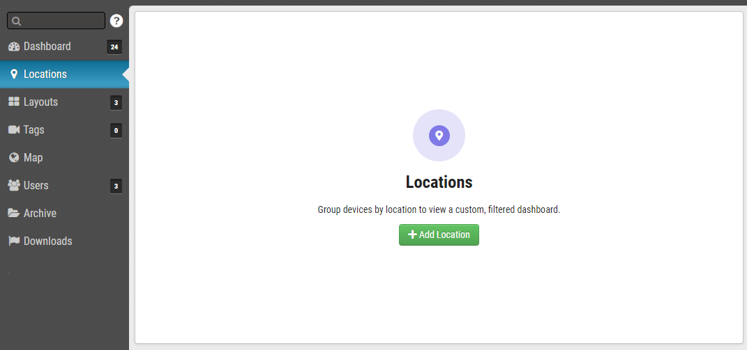
Task: Click the help question mark icon
Action: [116, 21]
